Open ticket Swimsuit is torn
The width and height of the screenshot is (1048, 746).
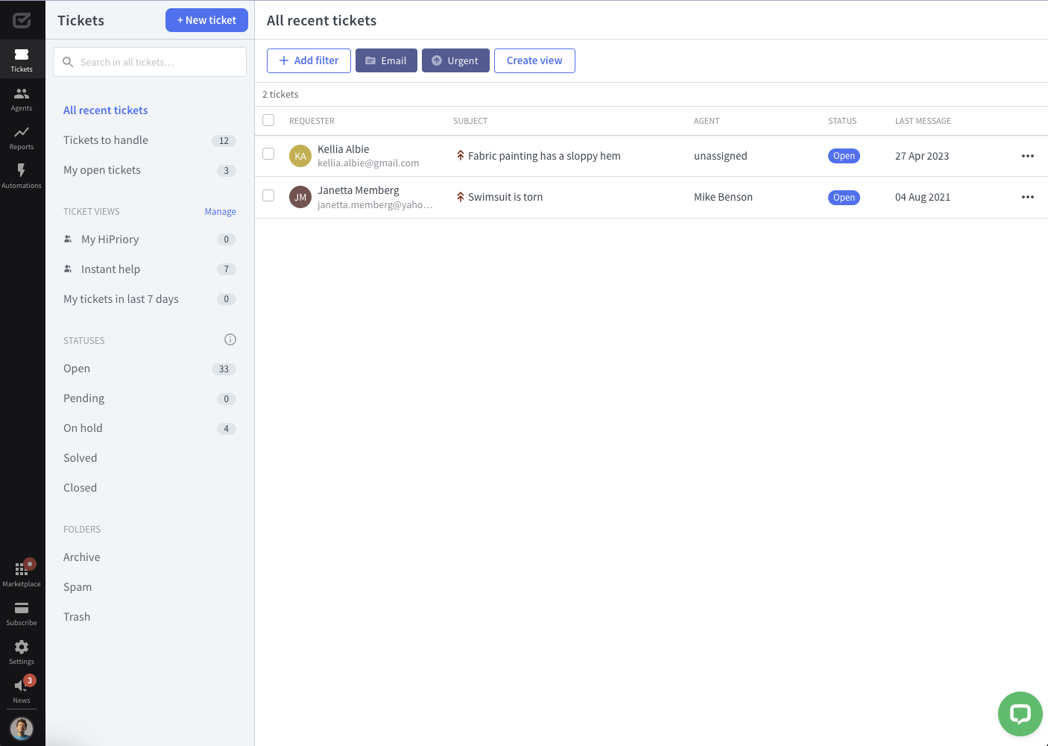pyautogui.click(x=505, y=197)
